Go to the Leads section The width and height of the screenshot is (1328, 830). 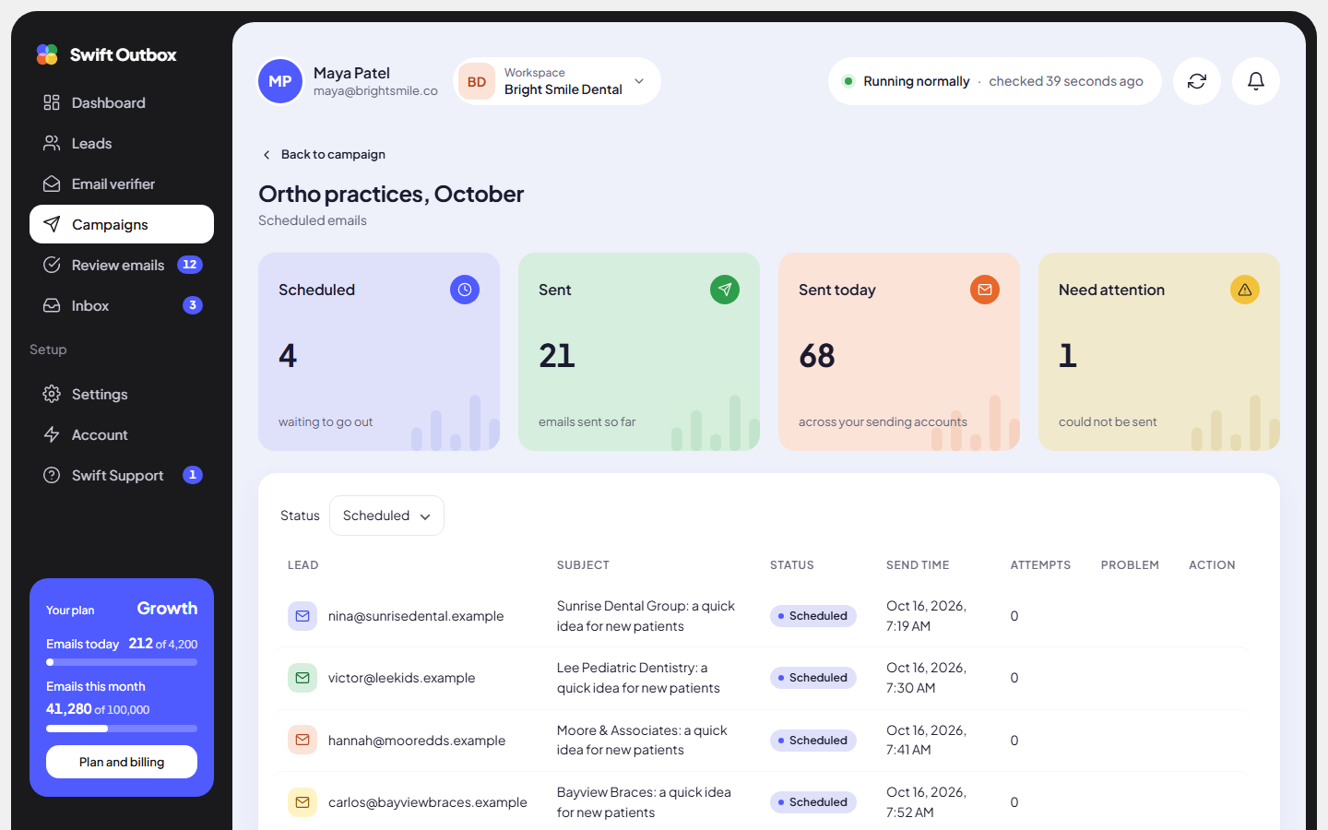click(122, 143)
